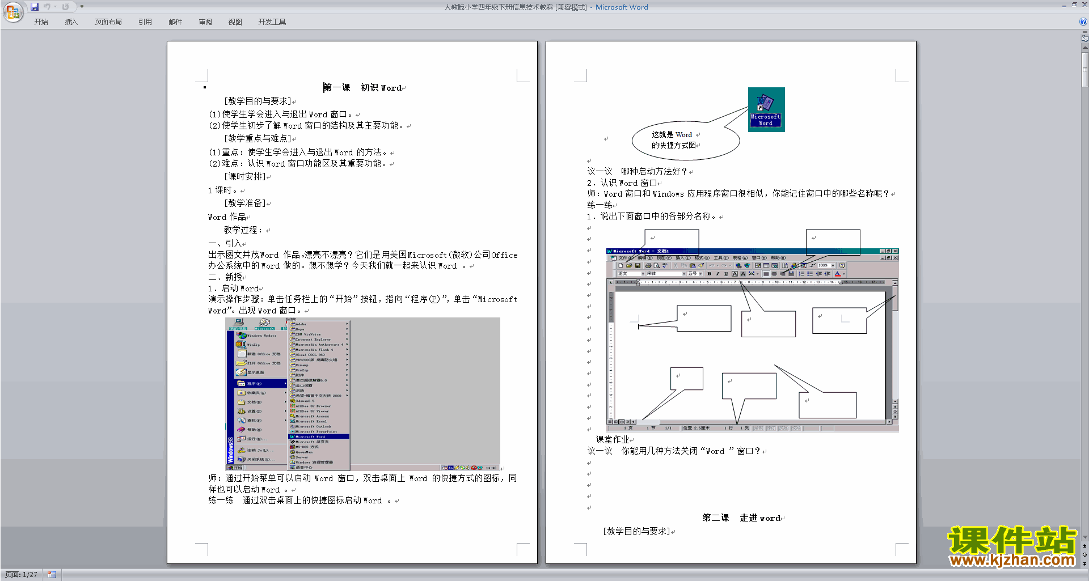The height and width of the screenshot is (581, 1089).
Task: Undo the last action
Action: pyautogui.click(x=47, y=7)
